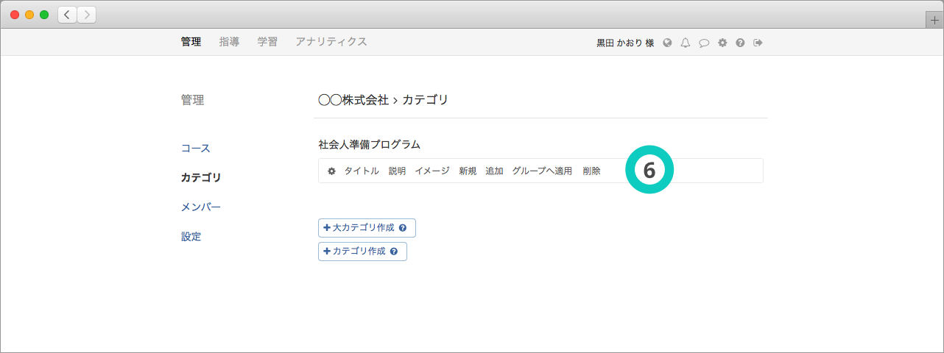Open the アナリティクス tab
944x353 pixels.
click(331, 42)
